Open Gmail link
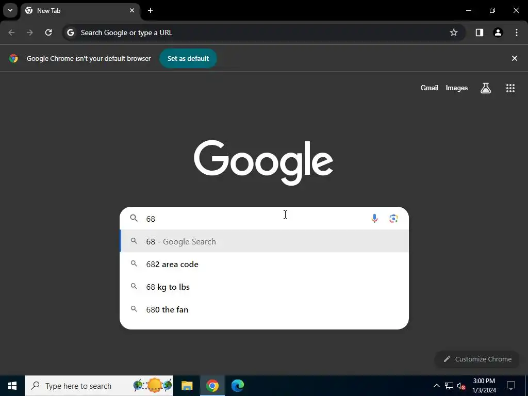The height and width of the screenshot is (396, 528). point(429,88)
